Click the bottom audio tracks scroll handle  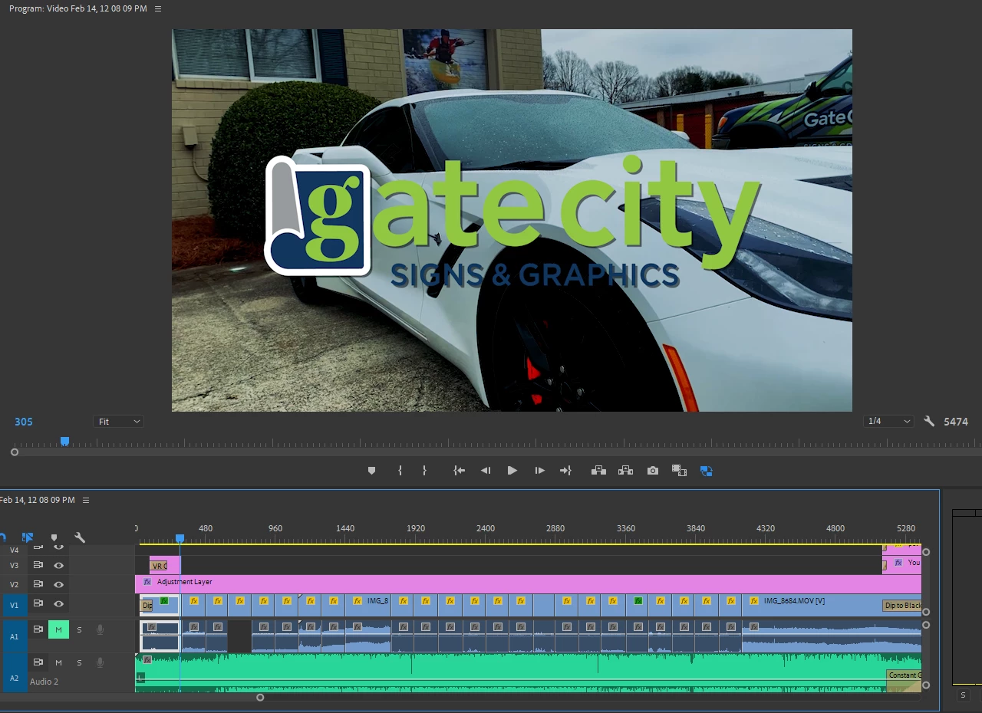(926, 685)
